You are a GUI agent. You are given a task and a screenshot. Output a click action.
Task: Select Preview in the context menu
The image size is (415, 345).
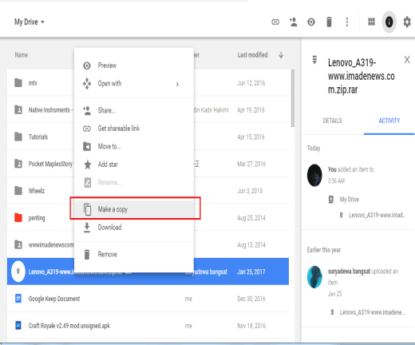pos(134,65)
